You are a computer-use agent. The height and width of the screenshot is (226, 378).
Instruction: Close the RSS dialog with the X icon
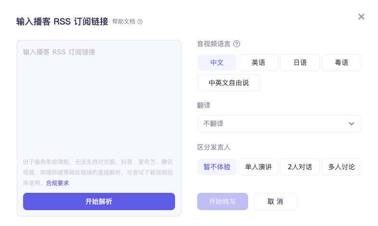click(x=361, y=17)
